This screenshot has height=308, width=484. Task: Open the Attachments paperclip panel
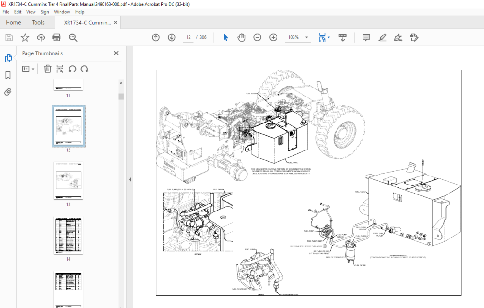click(x=8, y=92)
